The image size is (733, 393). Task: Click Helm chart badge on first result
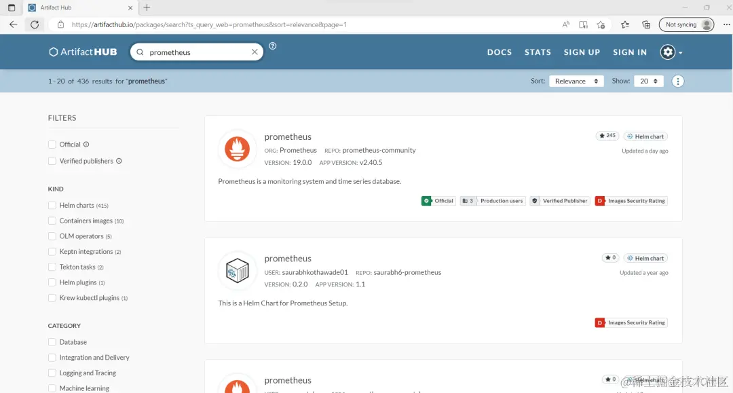(x=645, y=136)
